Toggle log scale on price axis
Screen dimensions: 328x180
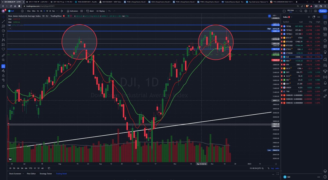point(273,168)
